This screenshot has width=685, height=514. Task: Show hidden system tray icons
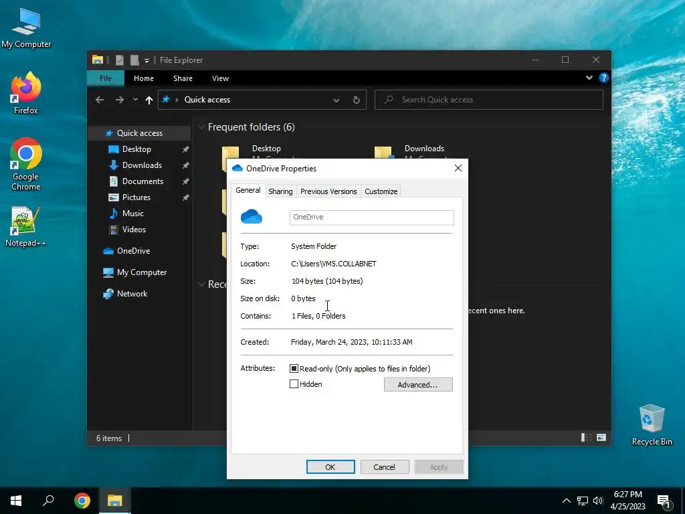566,501
